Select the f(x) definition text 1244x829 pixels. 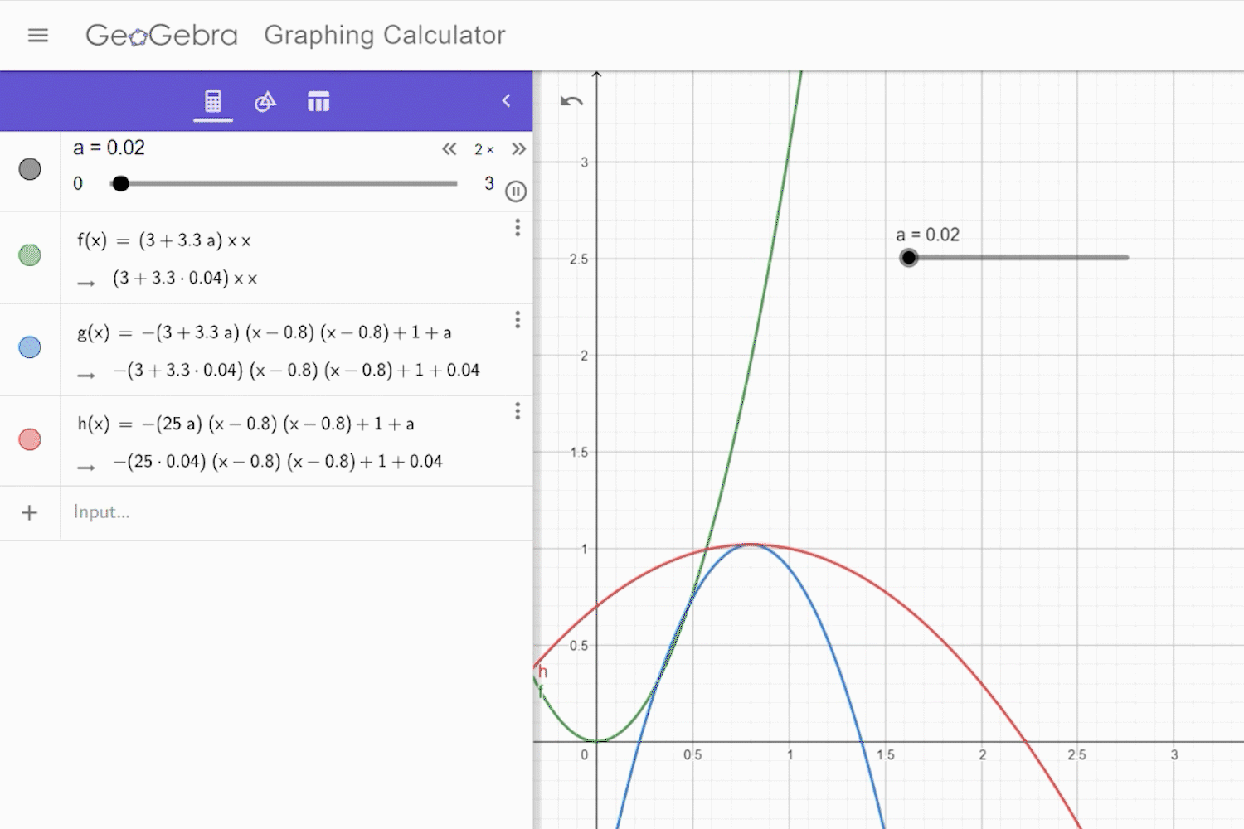click(x=164, y=240)
